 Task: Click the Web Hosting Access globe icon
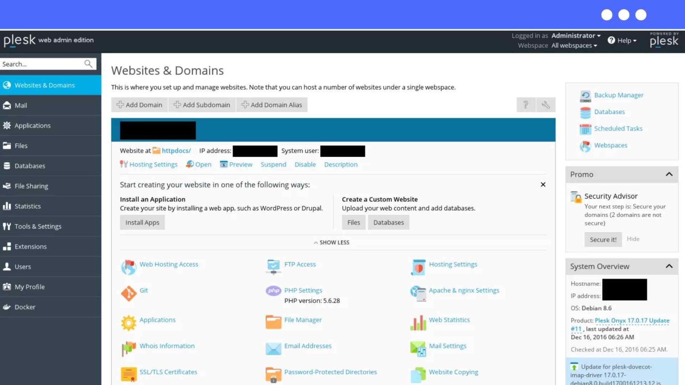(128, 267)
